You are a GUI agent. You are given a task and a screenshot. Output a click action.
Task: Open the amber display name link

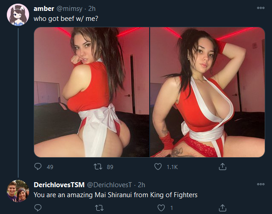tap(44, 9)
